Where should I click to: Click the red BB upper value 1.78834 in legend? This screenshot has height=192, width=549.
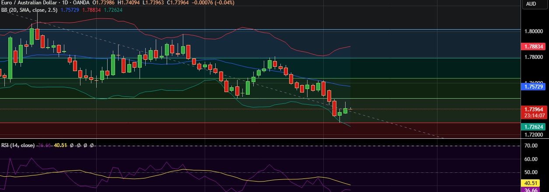[92, 10]
